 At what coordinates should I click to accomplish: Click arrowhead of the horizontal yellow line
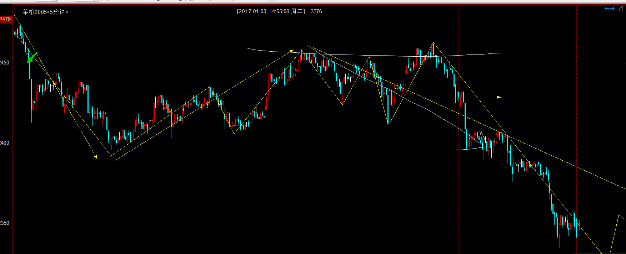pos(499,97)
